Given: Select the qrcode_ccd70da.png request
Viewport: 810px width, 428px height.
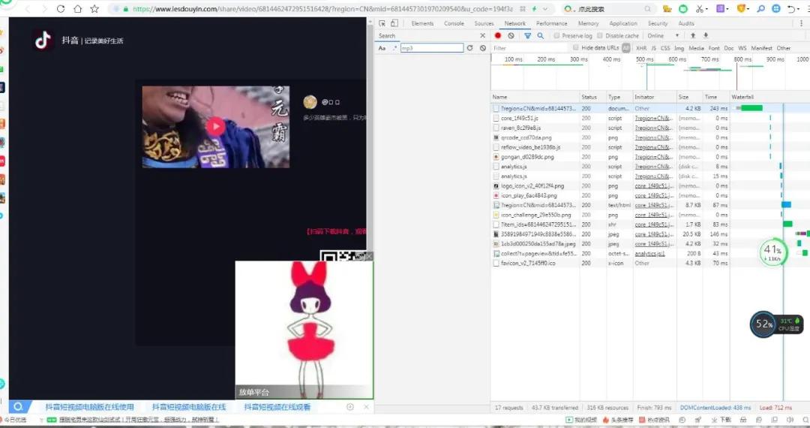Looking at the screenshot, I should (526, 138).
